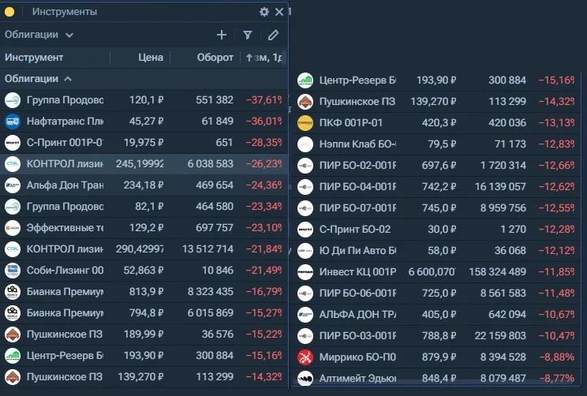Screen dimensions: 587x396
Task: Click the price 879,9 ₽
Action: [x=439, y=357]
